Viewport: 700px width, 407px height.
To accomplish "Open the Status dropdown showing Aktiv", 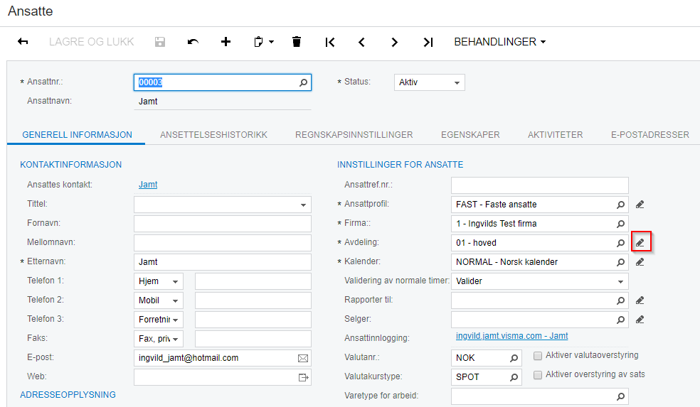I will pyautogui.click(x=430, y=82).
